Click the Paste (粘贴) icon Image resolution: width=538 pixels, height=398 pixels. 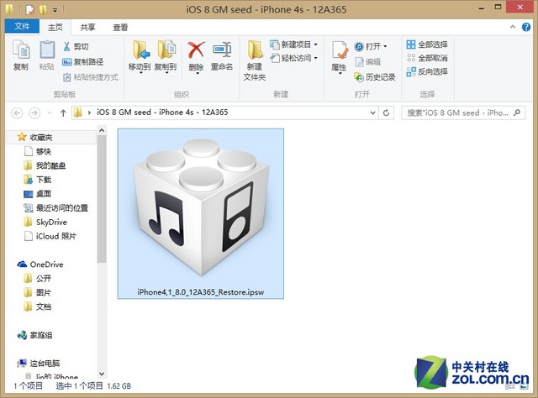[47, 55]
